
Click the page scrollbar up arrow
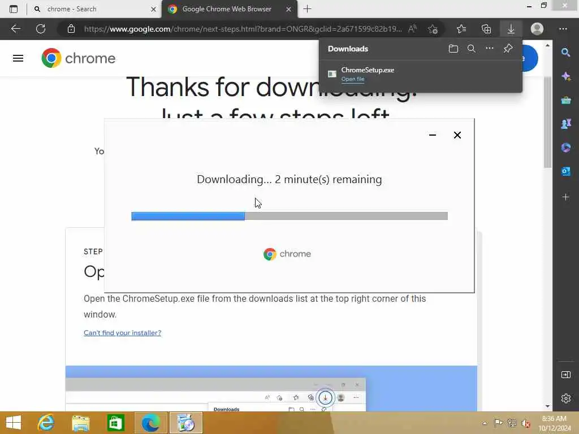click(547, 45)
